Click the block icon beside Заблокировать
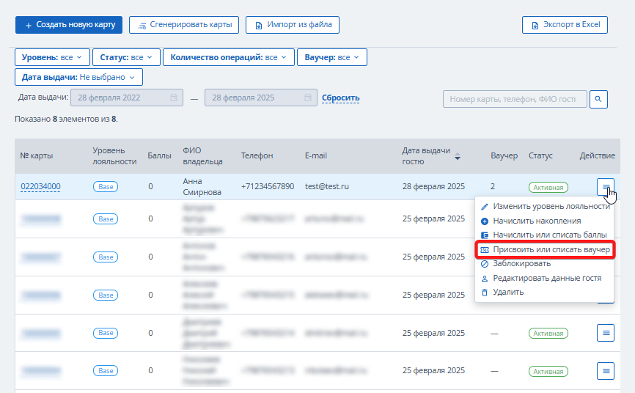This screenshot has width=635, height=393. pos(485,264)
